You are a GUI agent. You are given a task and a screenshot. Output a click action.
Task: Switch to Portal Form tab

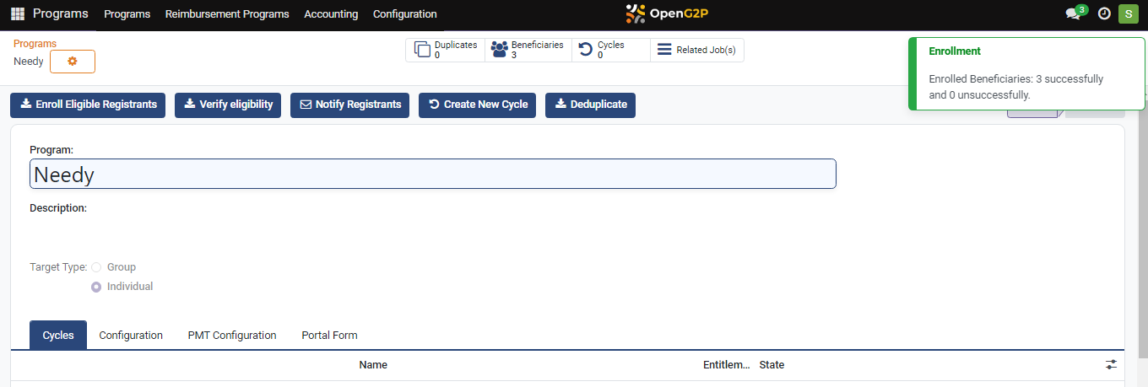point(329,336)
